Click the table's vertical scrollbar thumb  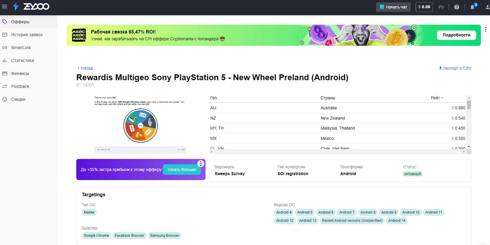pyautogui.click(x=469, y=105)
